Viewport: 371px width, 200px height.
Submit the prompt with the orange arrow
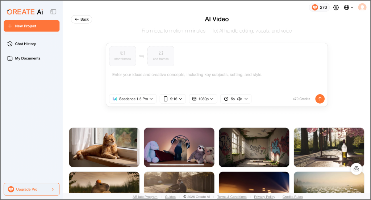click(x=320, y=99)
